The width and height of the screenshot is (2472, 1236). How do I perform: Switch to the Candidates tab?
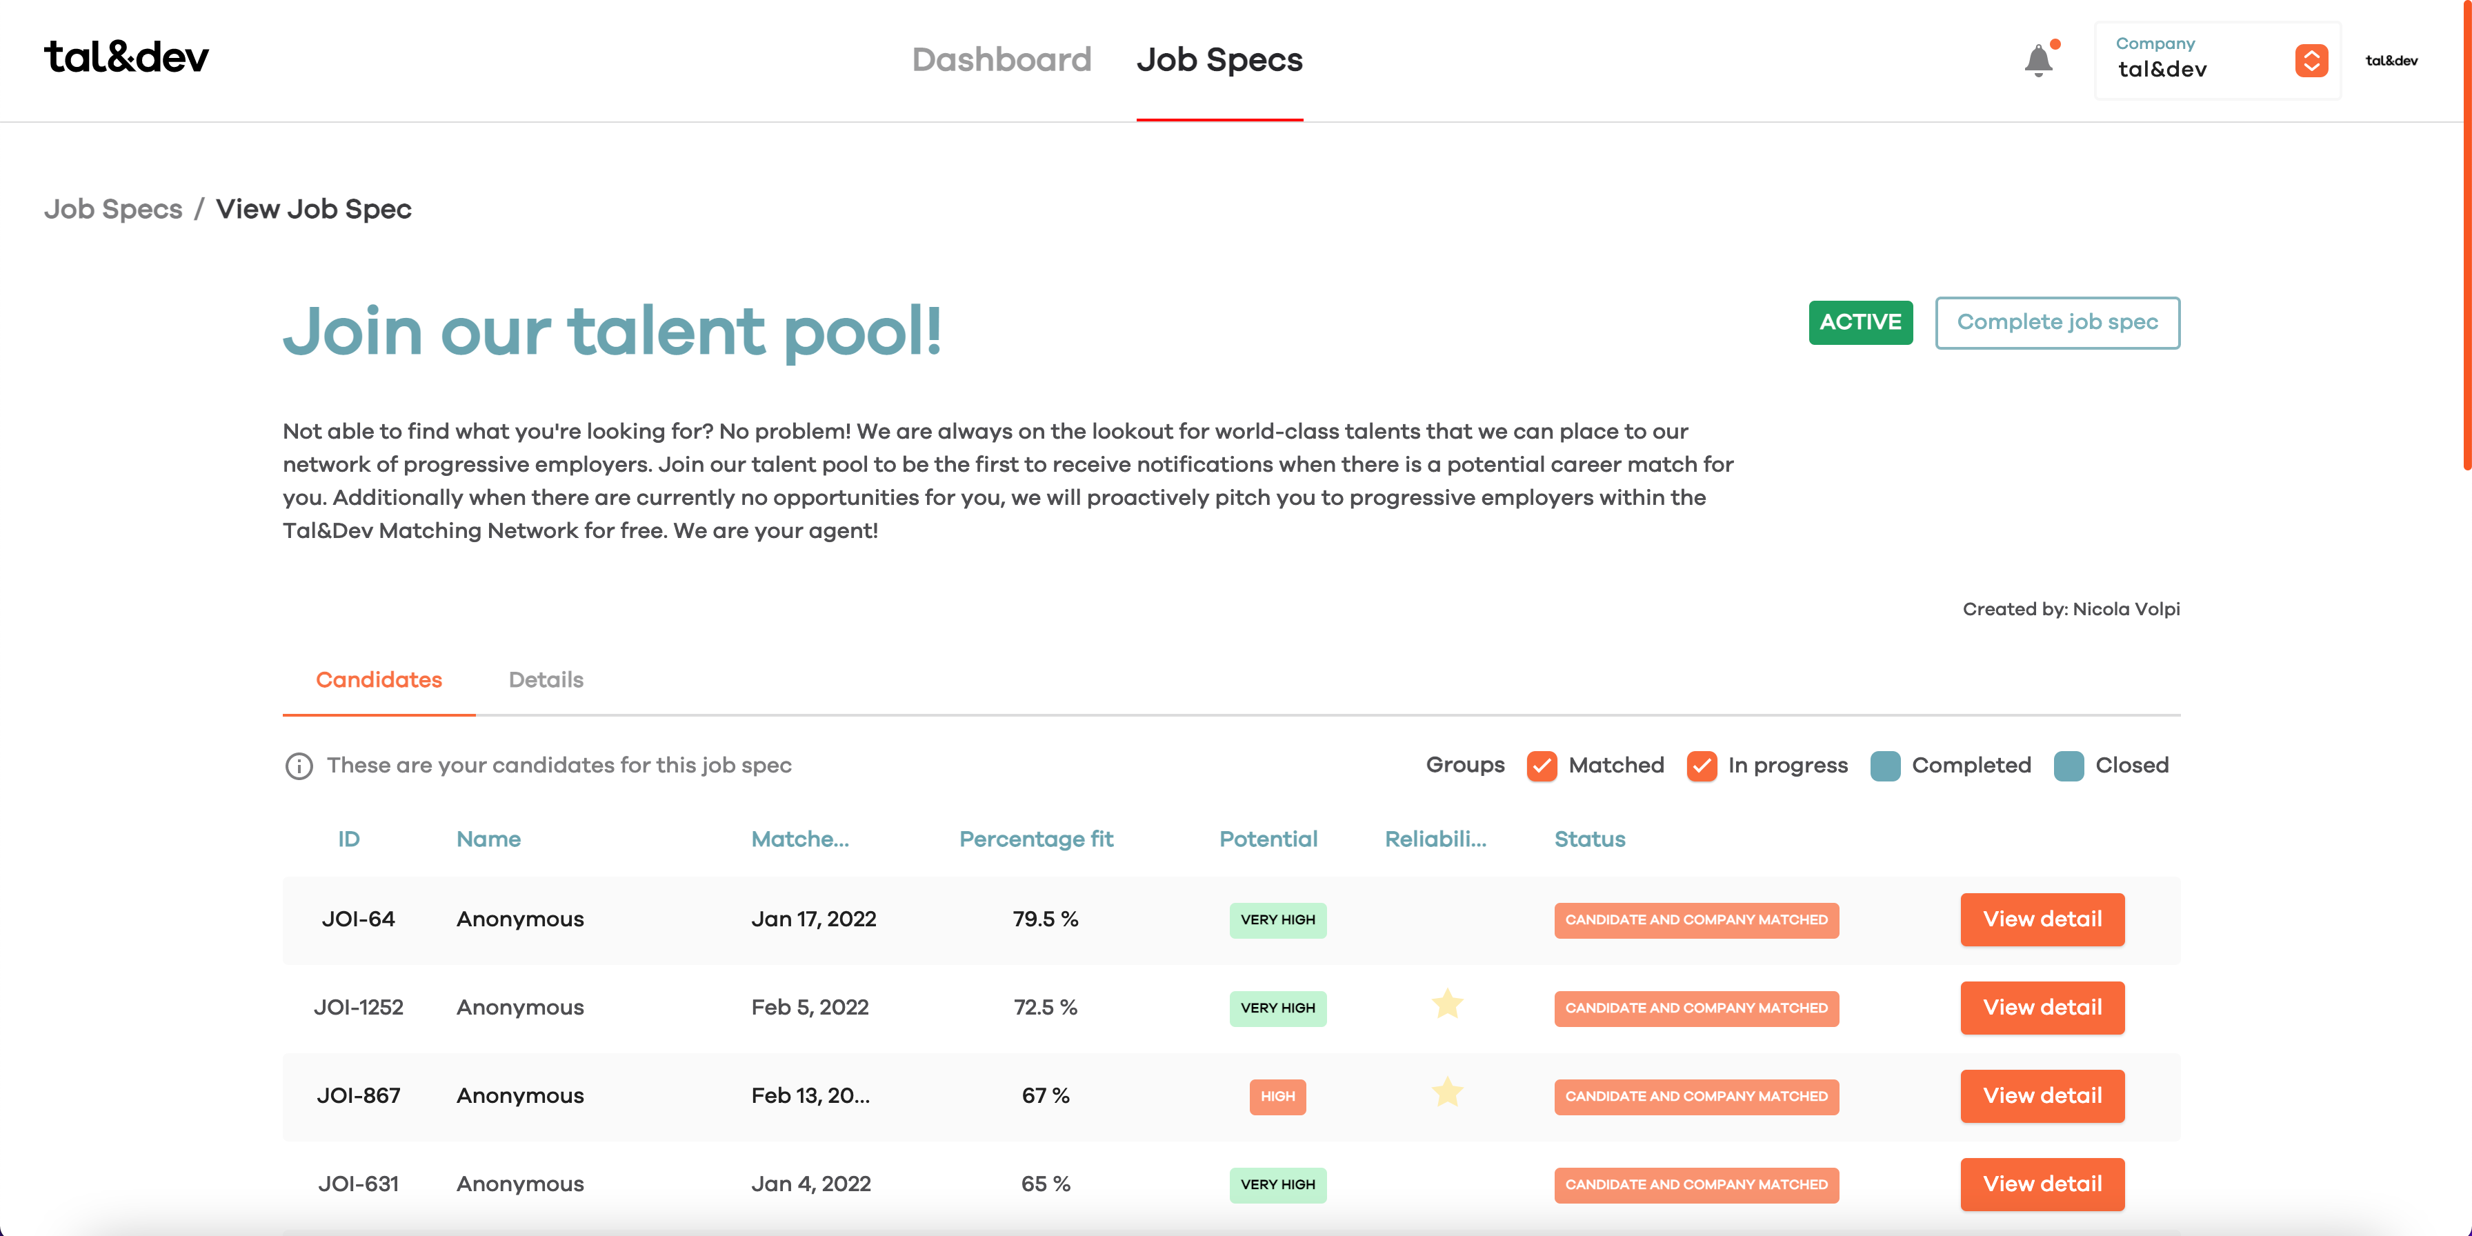pyautogui.click(x=379, y=680)
